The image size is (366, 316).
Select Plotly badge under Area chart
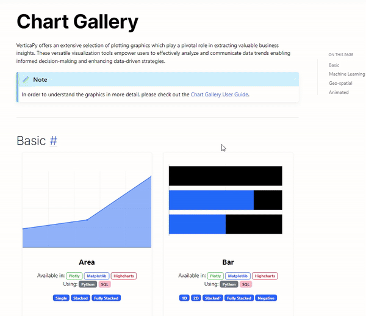tap(74, 276)
